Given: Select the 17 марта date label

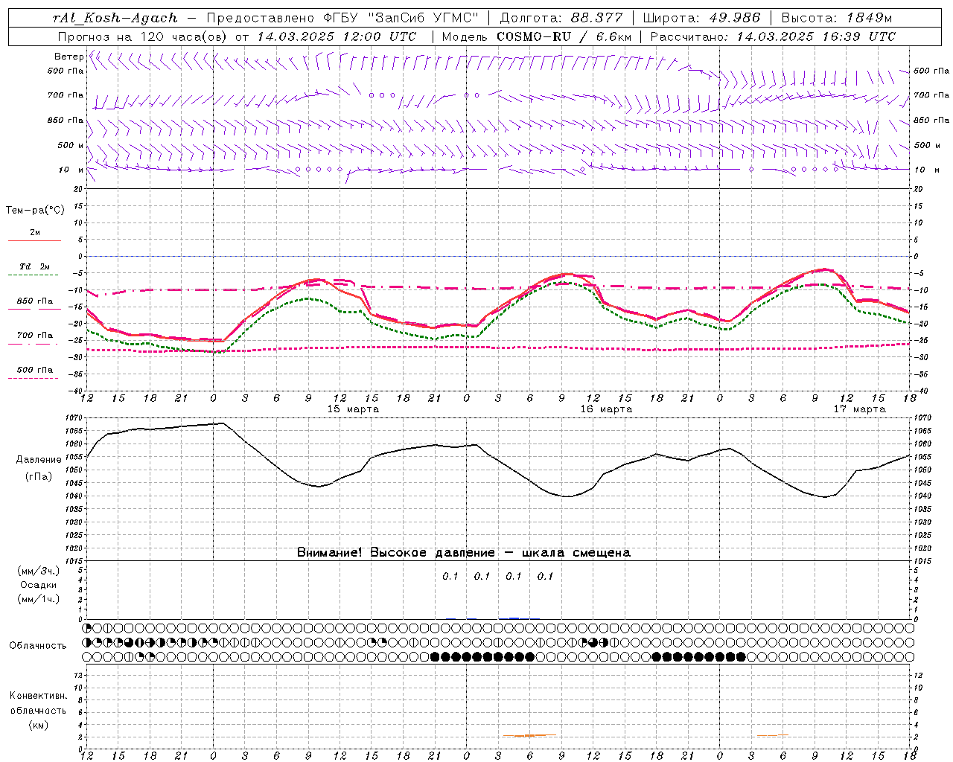Looking at the screenshot, I should (x=859, y=409).
